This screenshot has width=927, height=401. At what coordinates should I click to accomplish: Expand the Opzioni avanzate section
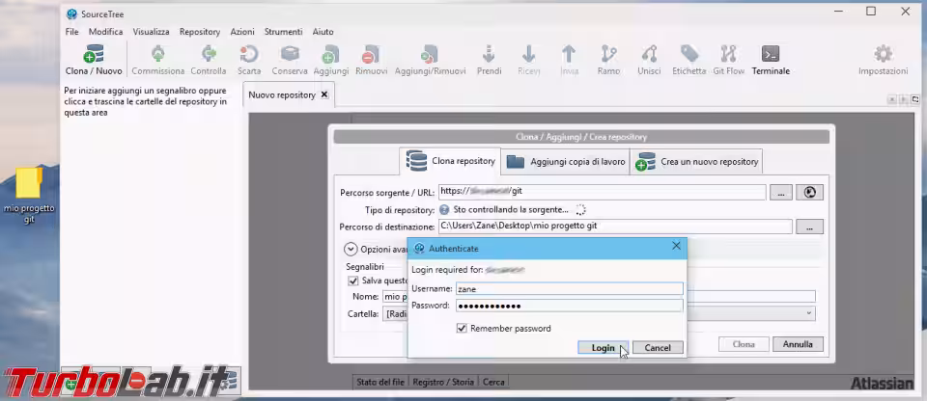point(351,249)
